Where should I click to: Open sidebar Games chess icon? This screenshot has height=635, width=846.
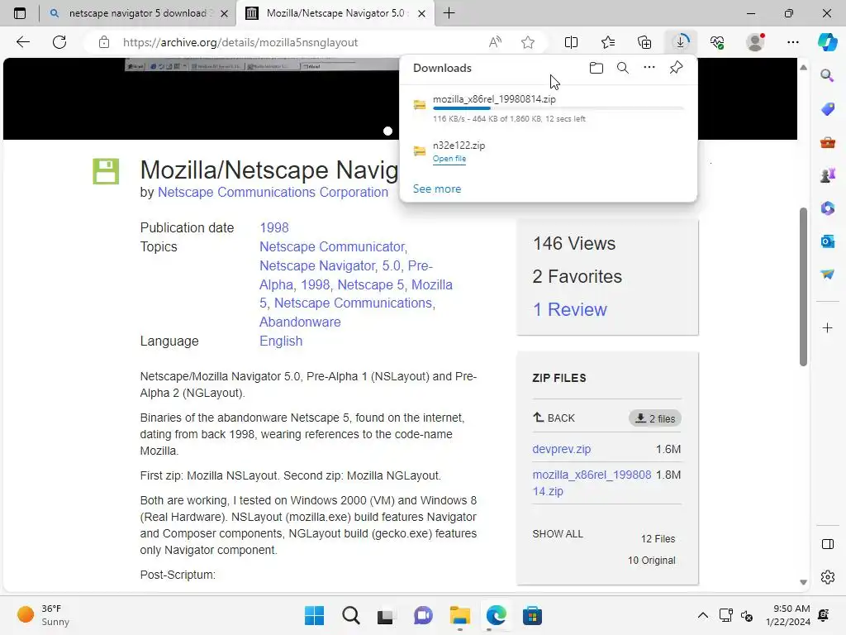click(827, 175)
